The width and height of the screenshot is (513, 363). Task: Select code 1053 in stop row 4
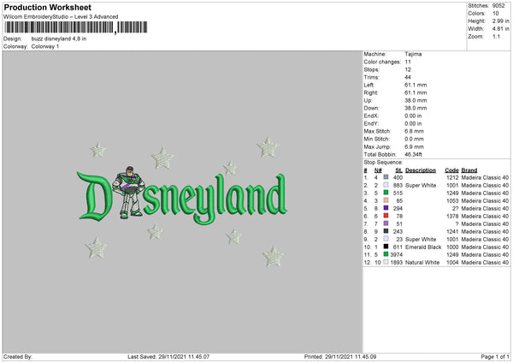point(452,200)
